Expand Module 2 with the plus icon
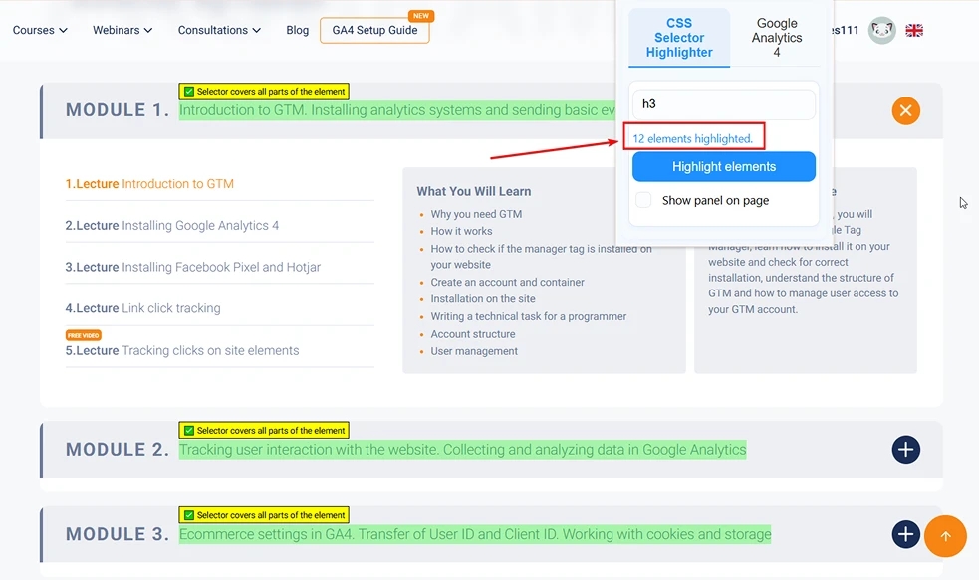The width and height of the screenshot is (979, 580). (905, 450)
